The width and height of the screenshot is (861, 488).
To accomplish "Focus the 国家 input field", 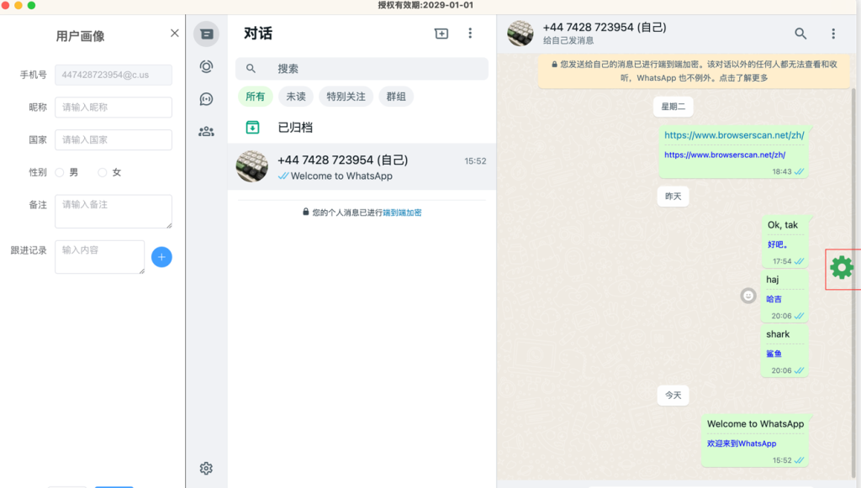I will click(x=114, y=139).
